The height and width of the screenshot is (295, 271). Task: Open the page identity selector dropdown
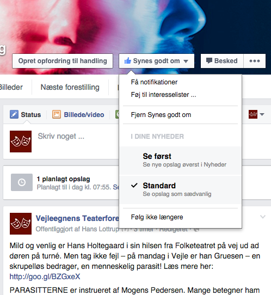(256, 114)
